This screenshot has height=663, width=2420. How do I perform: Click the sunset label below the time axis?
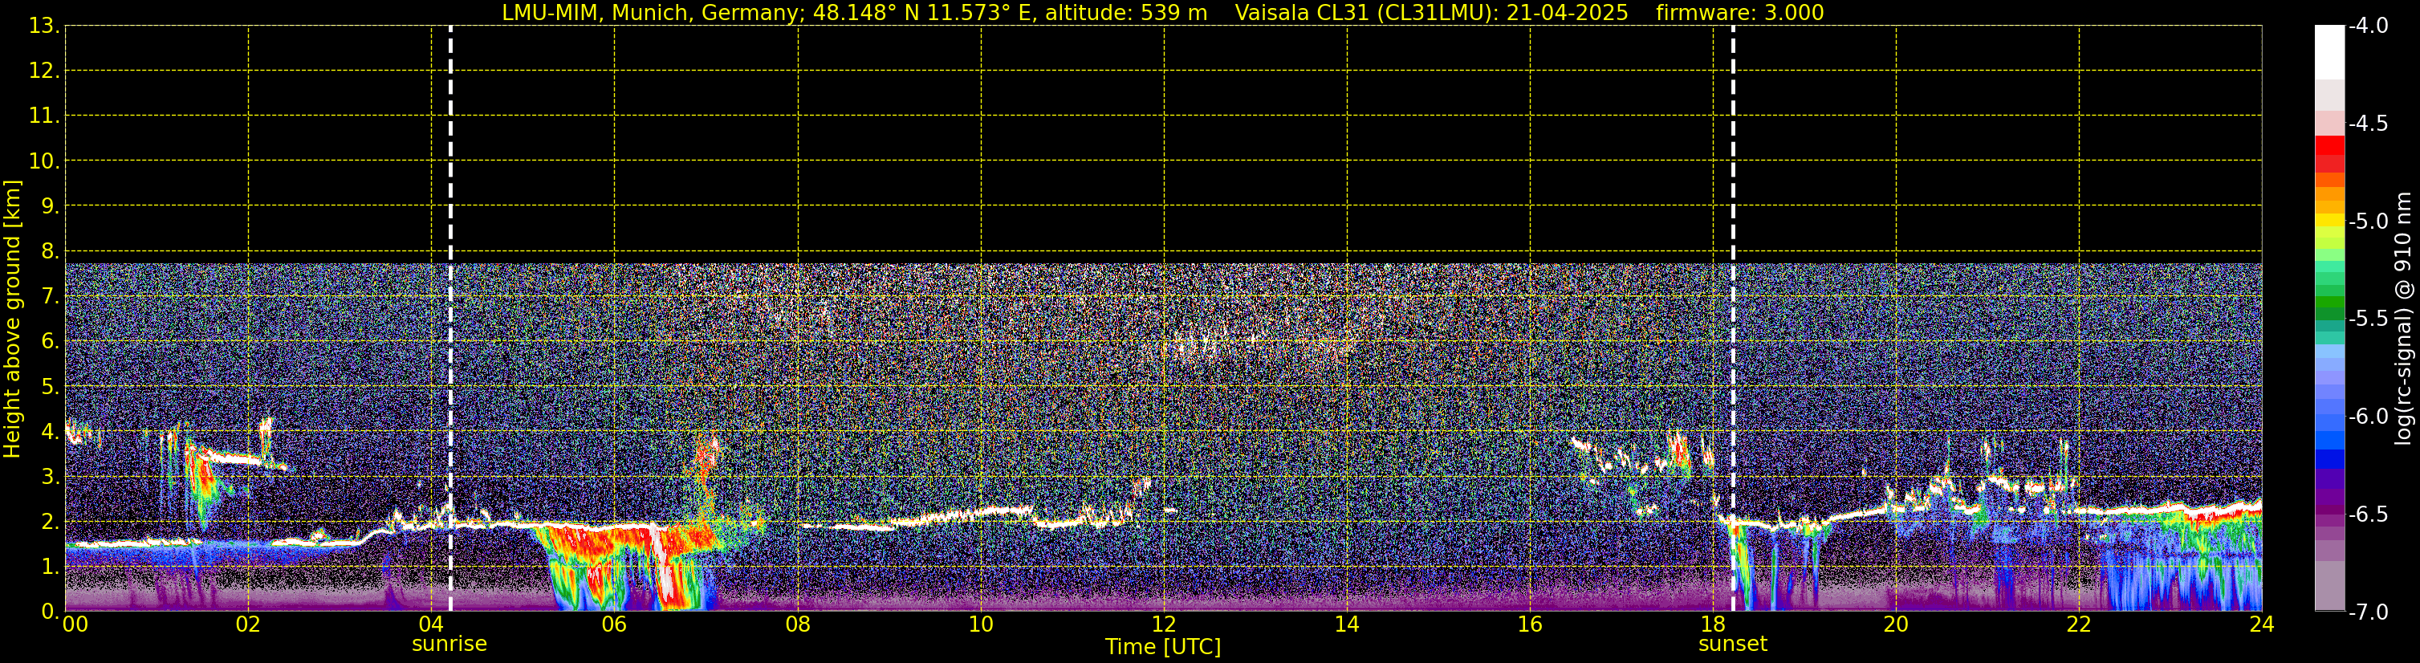pos(1732,645)
